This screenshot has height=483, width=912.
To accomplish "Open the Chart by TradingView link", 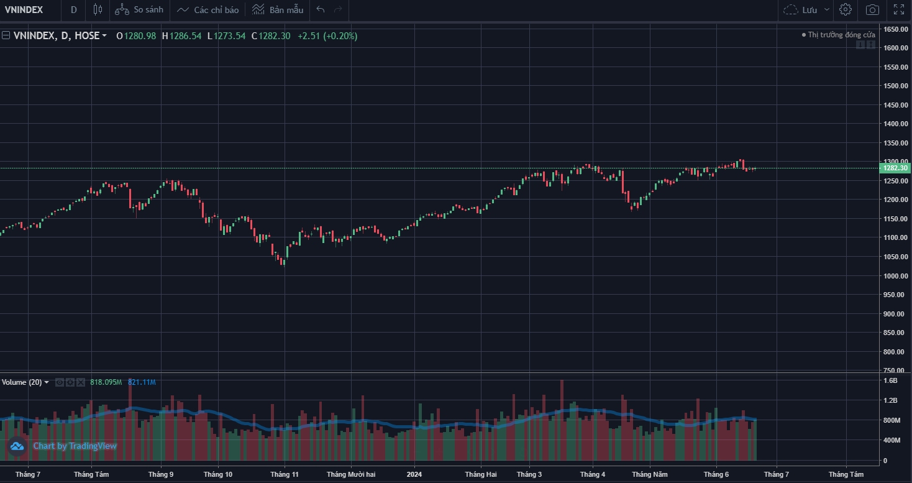I will 75,446.
